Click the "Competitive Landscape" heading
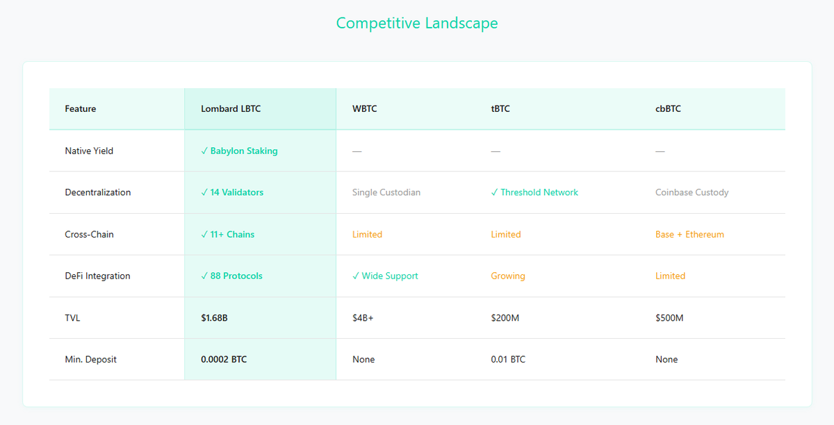The width and height of the screenshot is (834, 425). [417, 23]
